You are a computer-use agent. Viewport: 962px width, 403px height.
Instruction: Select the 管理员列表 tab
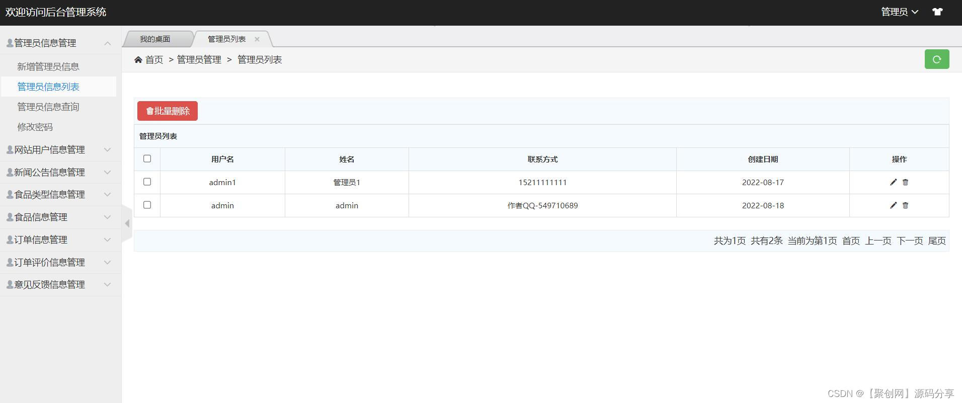[x=227, y=39]
